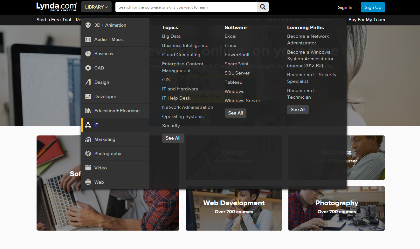This screenshot has width=420, height=249.
Task: Select Education + Elearning category label
Action: (117, 111)
